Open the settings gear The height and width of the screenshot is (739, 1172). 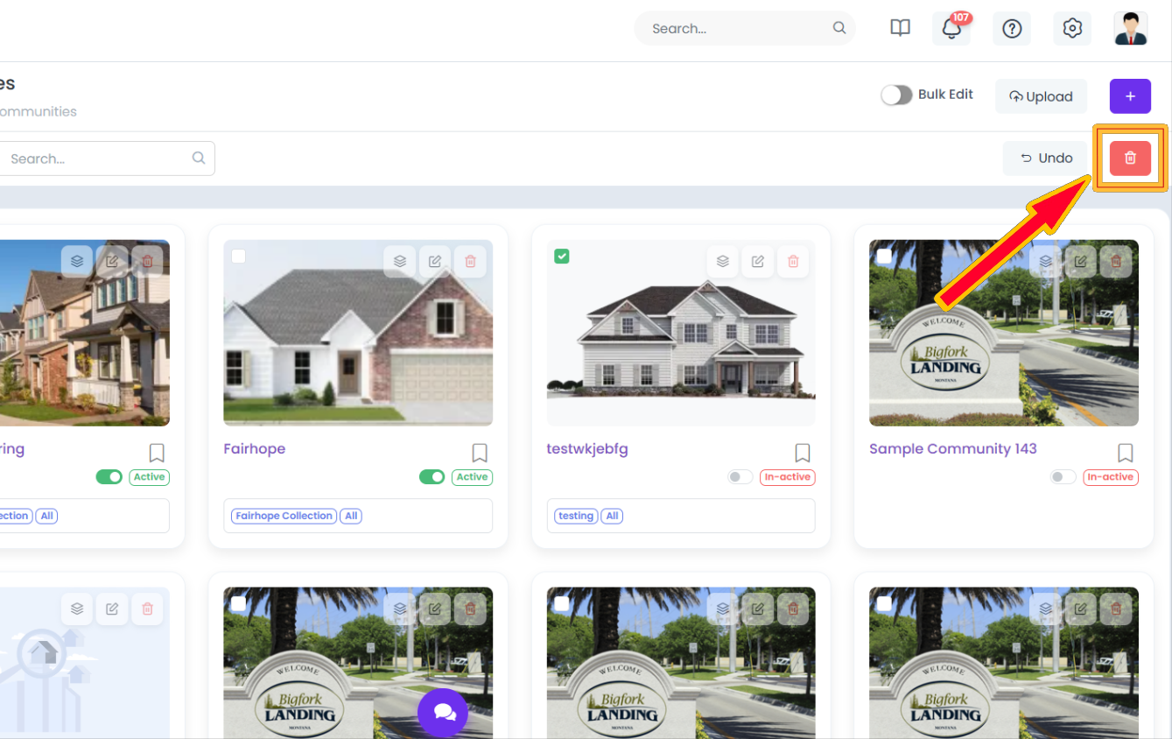[1072, 28]
